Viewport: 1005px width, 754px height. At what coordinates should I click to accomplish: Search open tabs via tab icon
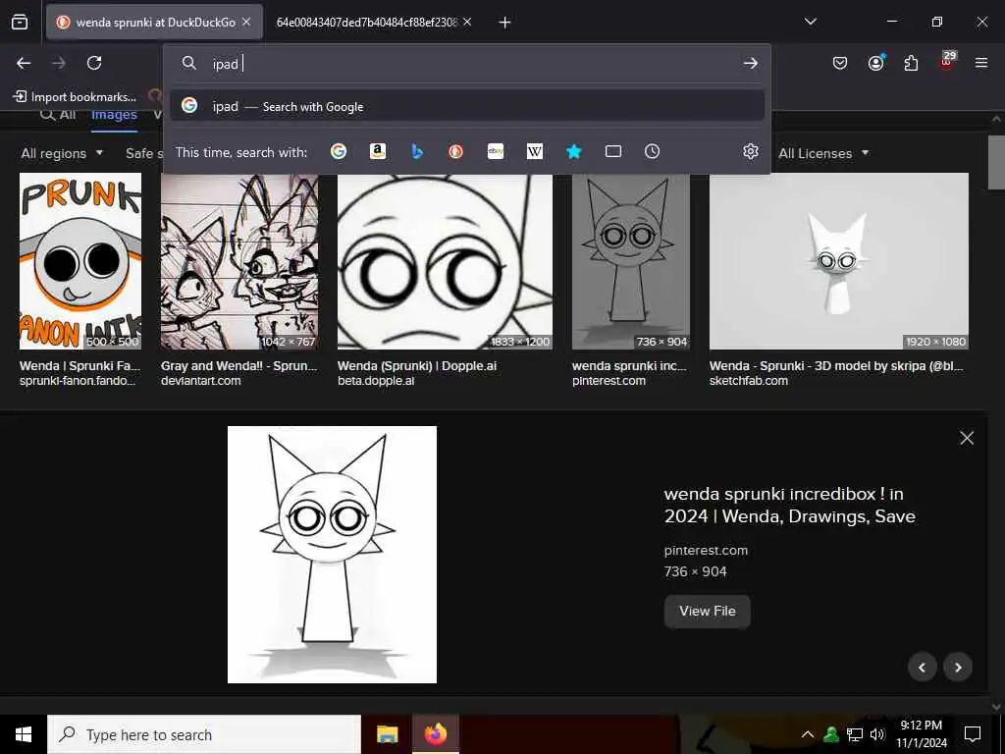[613, 151]
